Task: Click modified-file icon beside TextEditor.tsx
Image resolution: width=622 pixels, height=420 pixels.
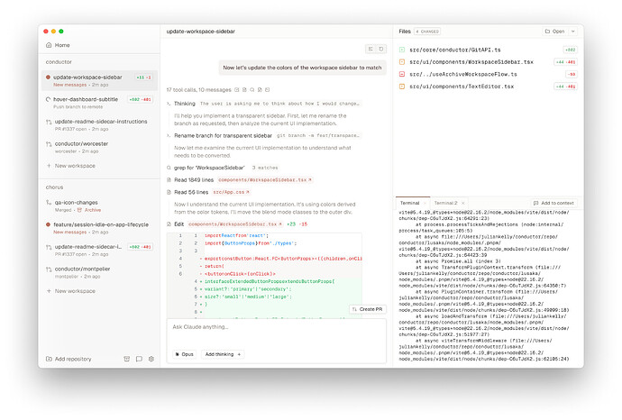Action: pyautogui.click(x=402, y=87)
